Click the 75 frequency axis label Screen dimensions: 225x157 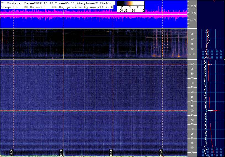coord(192,87)
